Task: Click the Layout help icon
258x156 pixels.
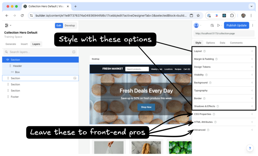Action: (x=204, y=51)
